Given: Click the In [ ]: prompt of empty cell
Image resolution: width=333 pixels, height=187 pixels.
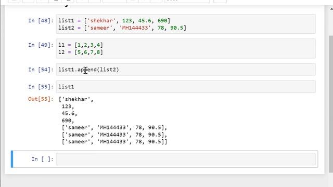Looking at the screenshot, I should point(42,159).
